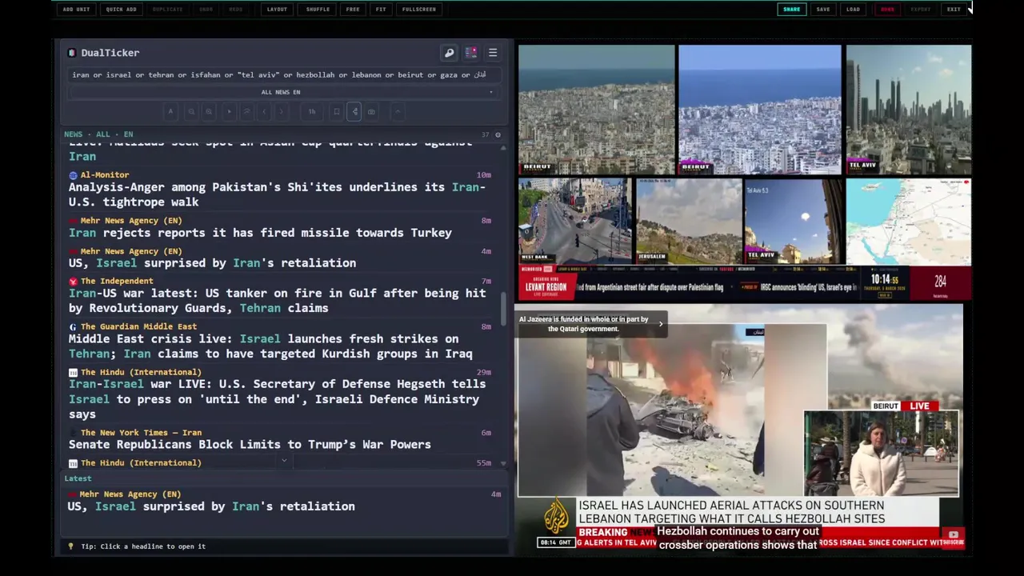Open the LAYOUT menu

(x=277, y=10)
